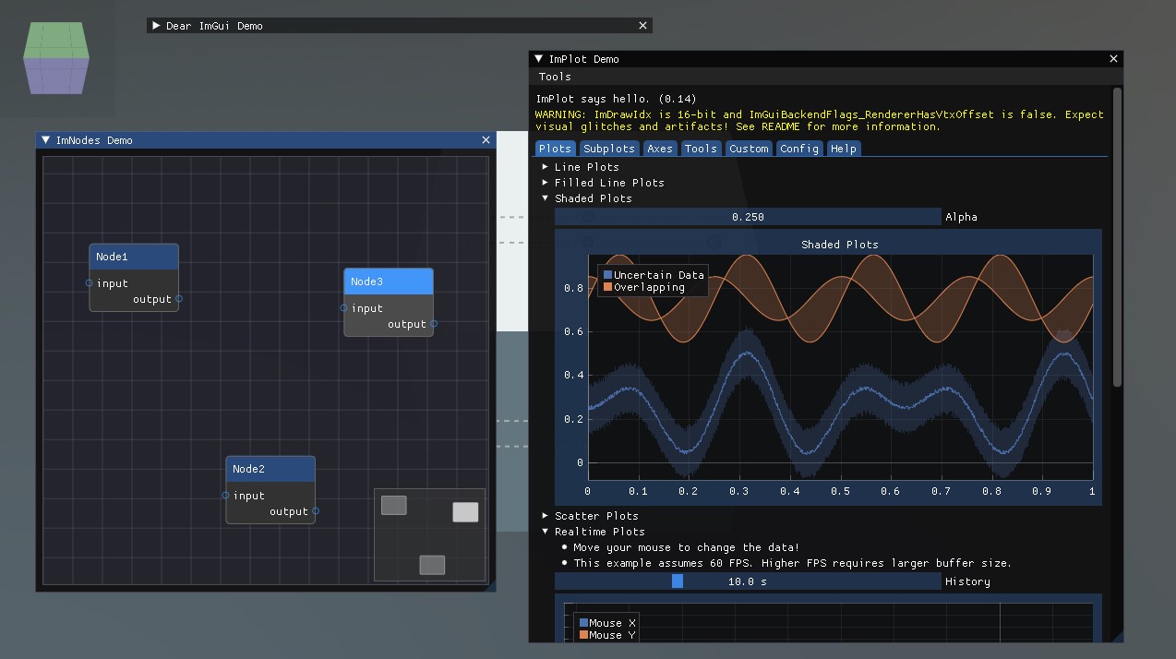
Task: Close the Dear ImGui Demo window
Action: click(643, 26)
